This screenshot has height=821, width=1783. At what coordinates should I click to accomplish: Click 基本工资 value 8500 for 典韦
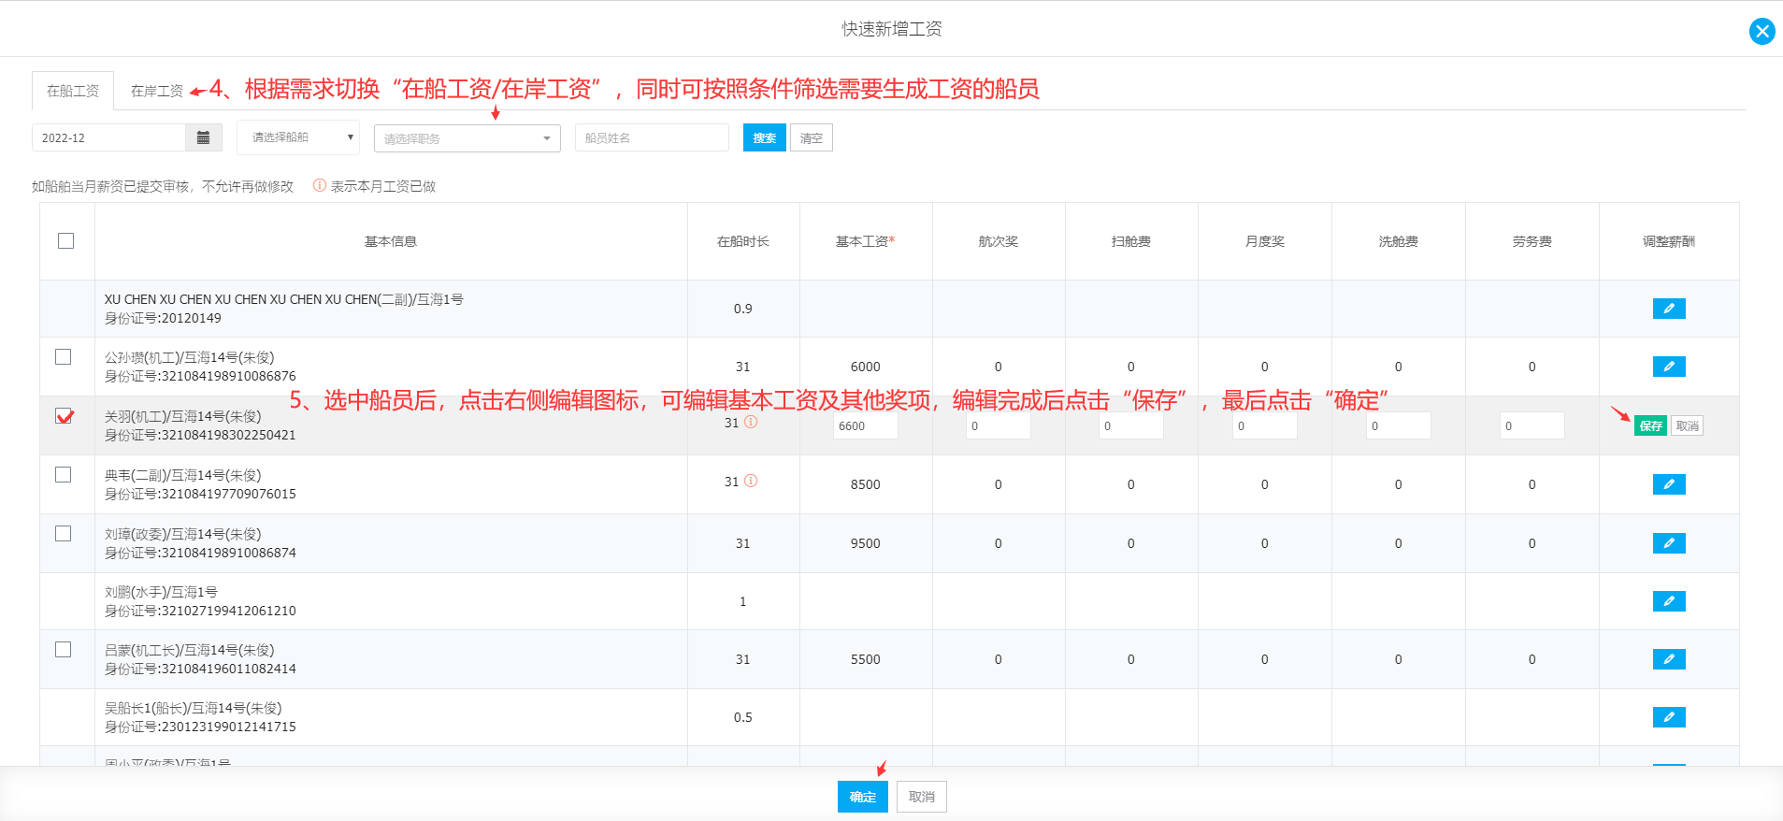click(866, 484)
